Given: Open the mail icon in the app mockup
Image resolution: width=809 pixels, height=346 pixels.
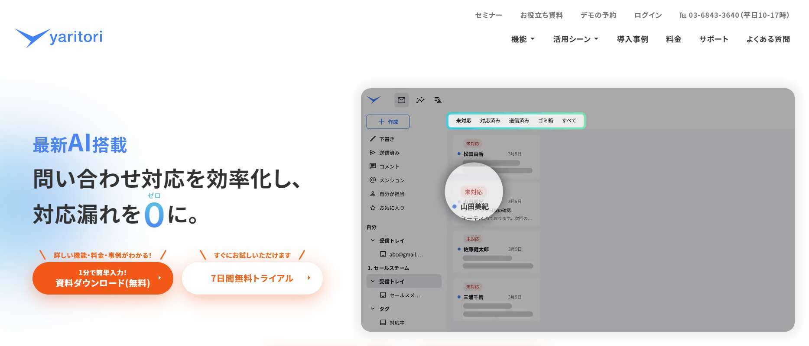Looking at the screenshot, I should pos(402,100).
